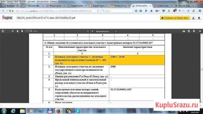Open the bookmarks list clipboard icon

tap(141, 11)
